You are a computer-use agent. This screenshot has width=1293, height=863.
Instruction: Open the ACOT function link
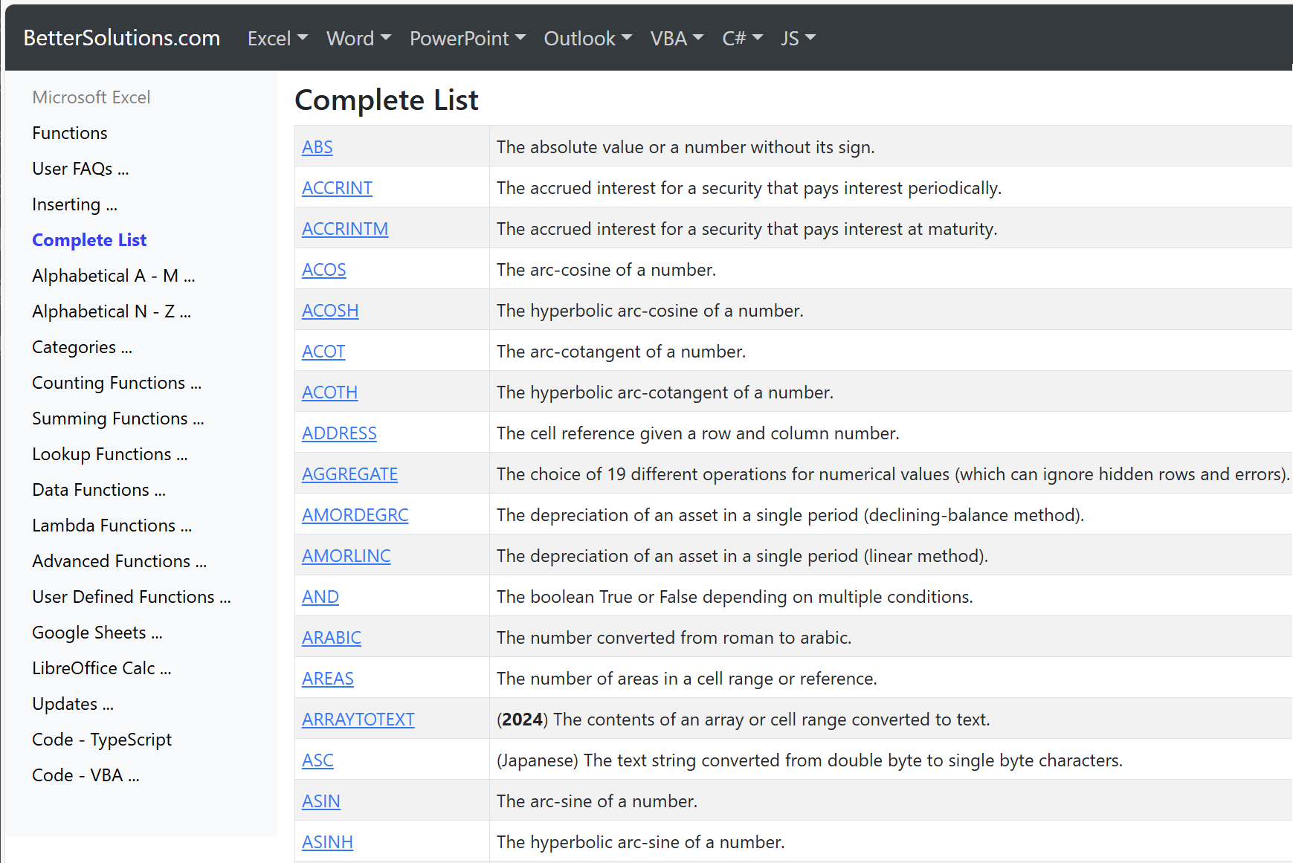pyautogui.click(x=323, y=352)
